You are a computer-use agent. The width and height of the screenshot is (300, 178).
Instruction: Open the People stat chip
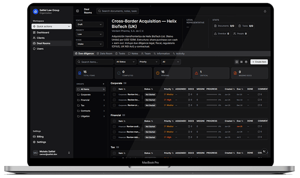[x=240, y=34]
